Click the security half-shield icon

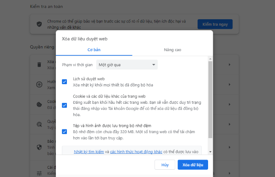(39, 147)
